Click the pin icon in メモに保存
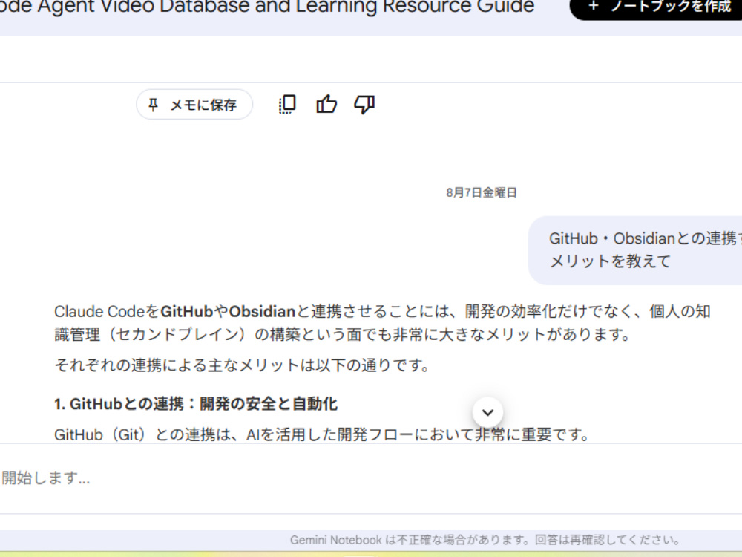The width and height of the screenshot is (742, 557). pos(153,104)
